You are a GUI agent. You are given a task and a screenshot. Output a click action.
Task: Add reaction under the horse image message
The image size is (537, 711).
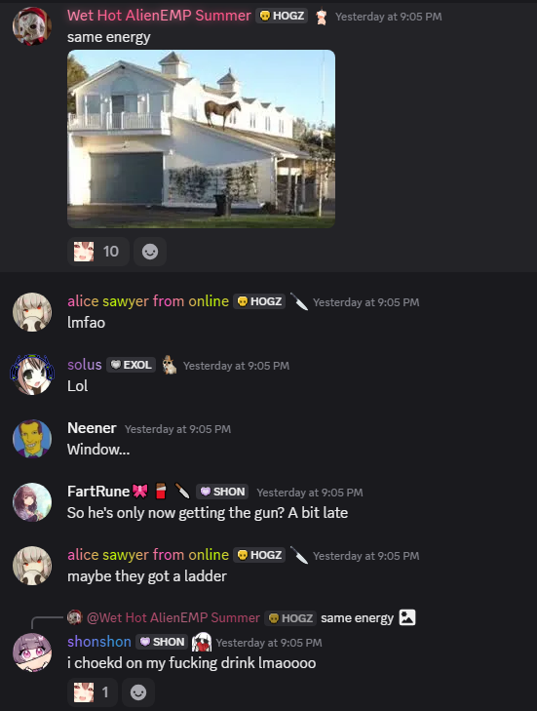(150, 252)
